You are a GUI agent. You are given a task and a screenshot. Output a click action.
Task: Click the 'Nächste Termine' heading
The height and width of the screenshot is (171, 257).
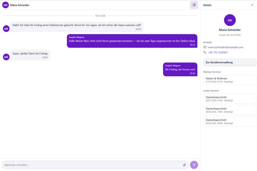click(212, 72)
